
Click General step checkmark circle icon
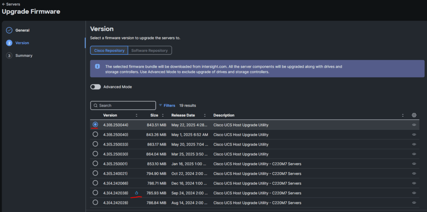coord(9,30)
